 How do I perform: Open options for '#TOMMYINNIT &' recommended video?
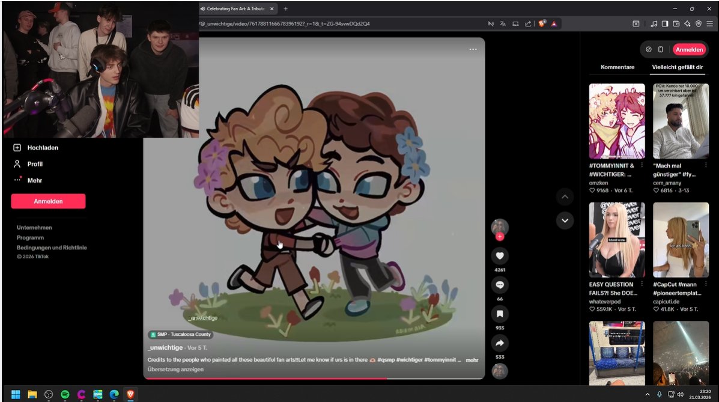click(642, 165)
